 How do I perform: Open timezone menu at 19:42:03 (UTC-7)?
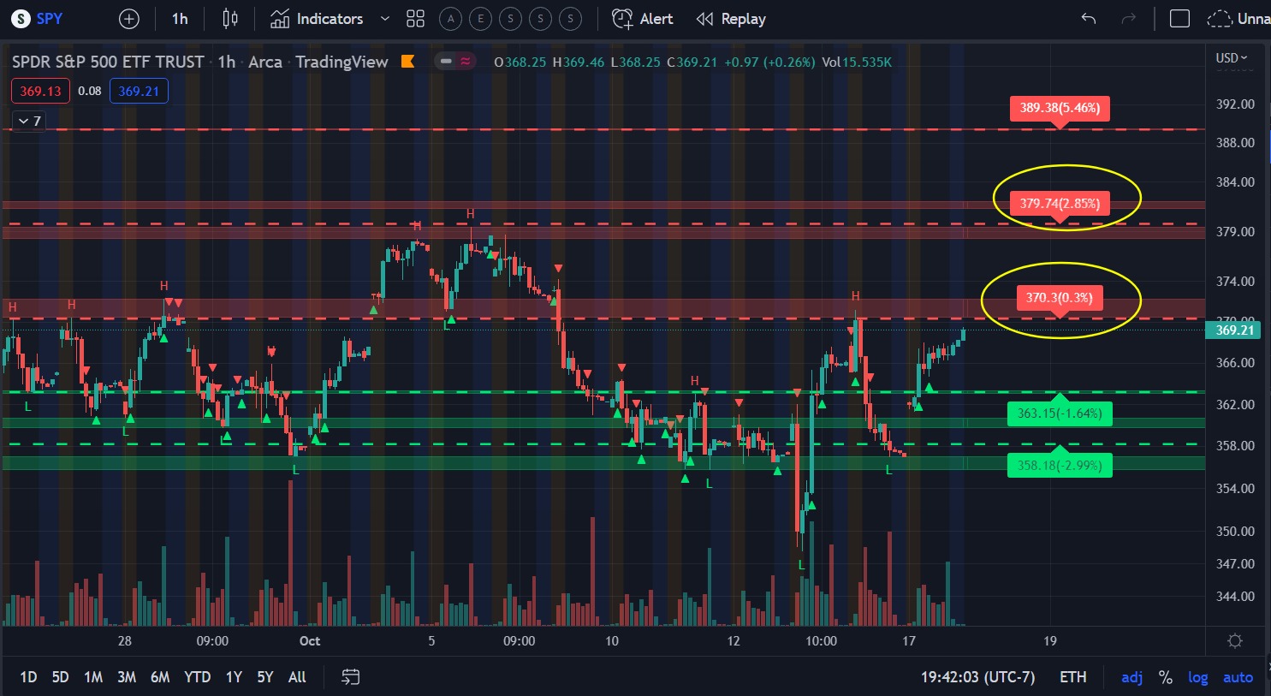coord(977,677)
